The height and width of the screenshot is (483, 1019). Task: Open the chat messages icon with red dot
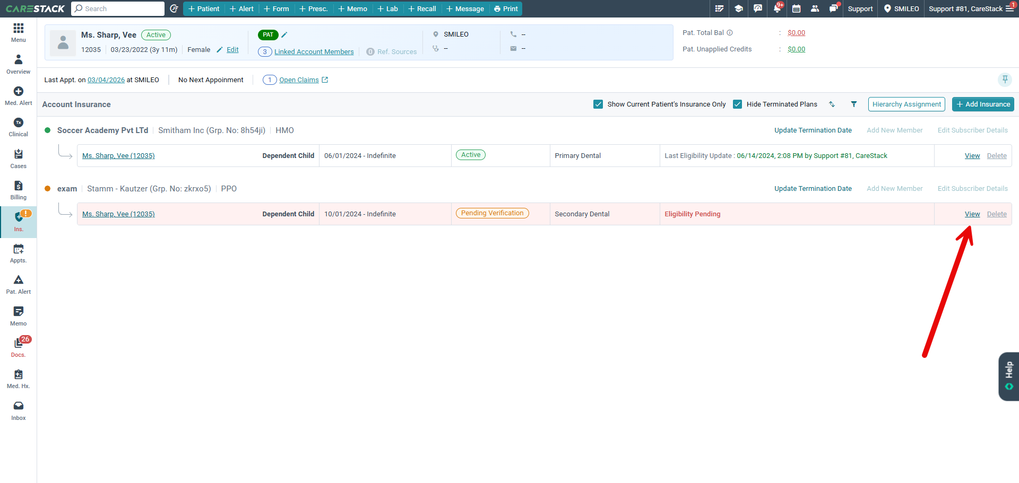[834, 8]
